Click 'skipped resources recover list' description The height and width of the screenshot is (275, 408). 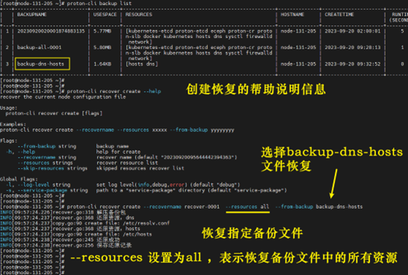click(x=140, y=168)
